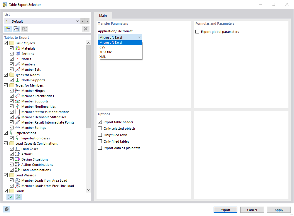
Task: Click the Materials icon in the tree
Action: (17, 48)
